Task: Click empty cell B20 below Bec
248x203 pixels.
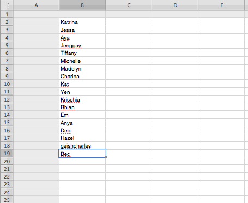Action: [82, 161]
